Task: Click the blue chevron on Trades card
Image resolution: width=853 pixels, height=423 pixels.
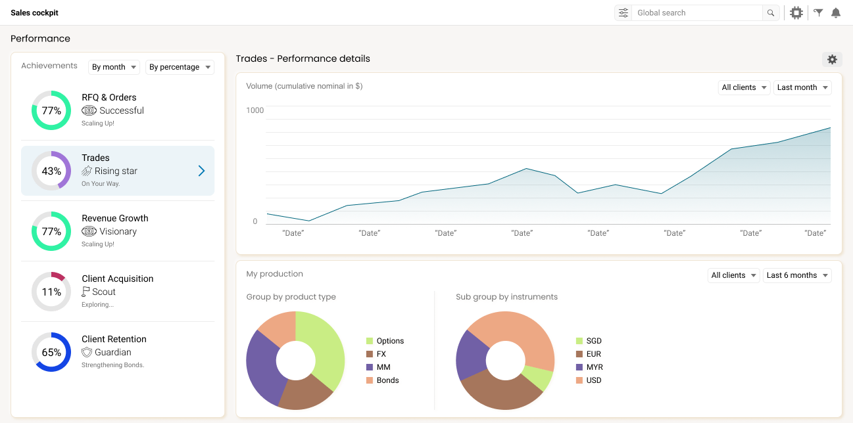Action: (x=201, y=171)
